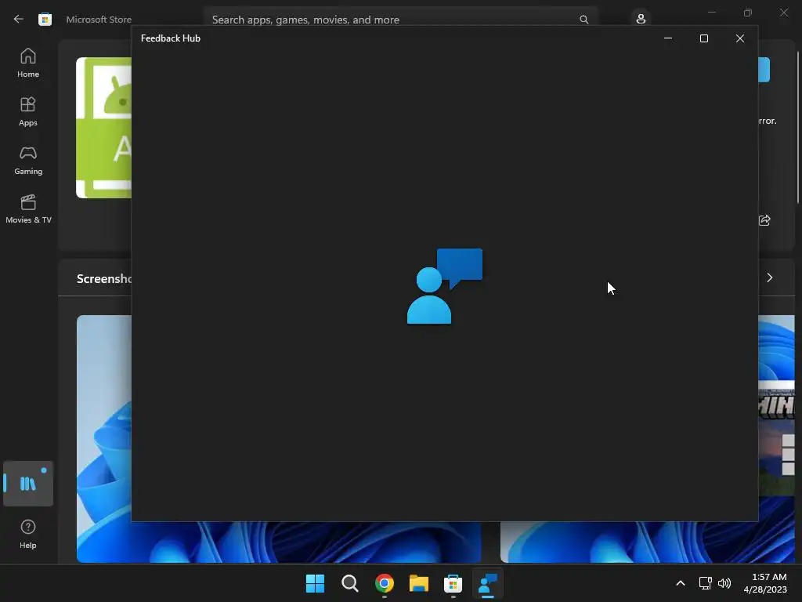Share this app from Store page
This screenshot has width=802, height=602.
pyautogui.click(x=764, y=220)
